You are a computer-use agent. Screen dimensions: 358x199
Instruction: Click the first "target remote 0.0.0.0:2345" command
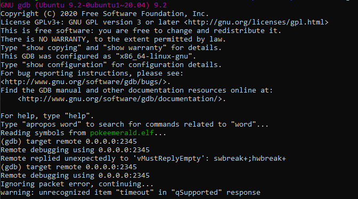tap(82, 142)
